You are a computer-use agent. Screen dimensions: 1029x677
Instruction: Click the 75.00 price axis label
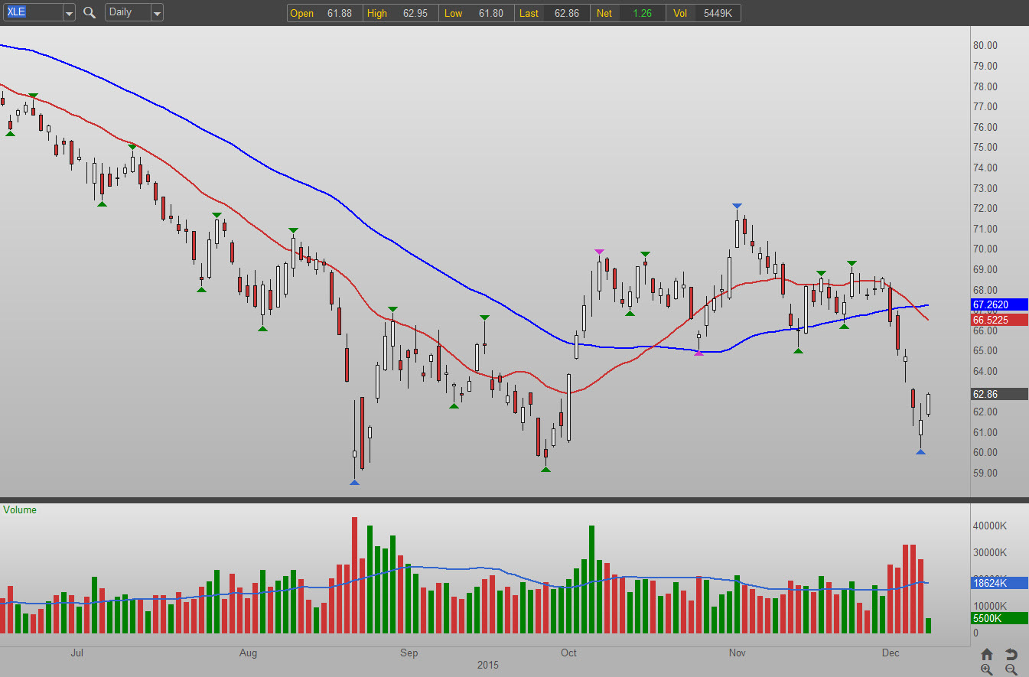tap(985, 147)
